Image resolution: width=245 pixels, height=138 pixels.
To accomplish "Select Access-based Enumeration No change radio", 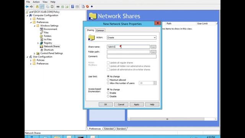I will [108, 89].
